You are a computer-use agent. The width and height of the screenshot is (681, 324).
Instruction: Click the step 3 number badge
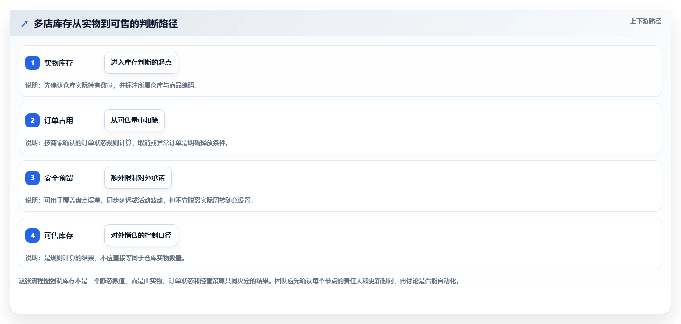[33, 178]
